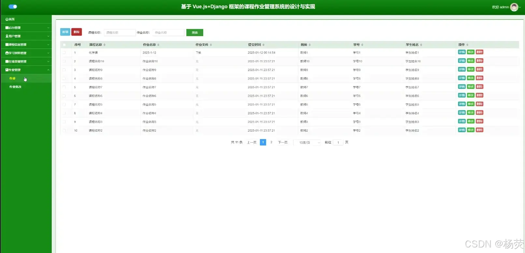
Task: Check the select-all checkbox in table header
Action: coord(64,45)
